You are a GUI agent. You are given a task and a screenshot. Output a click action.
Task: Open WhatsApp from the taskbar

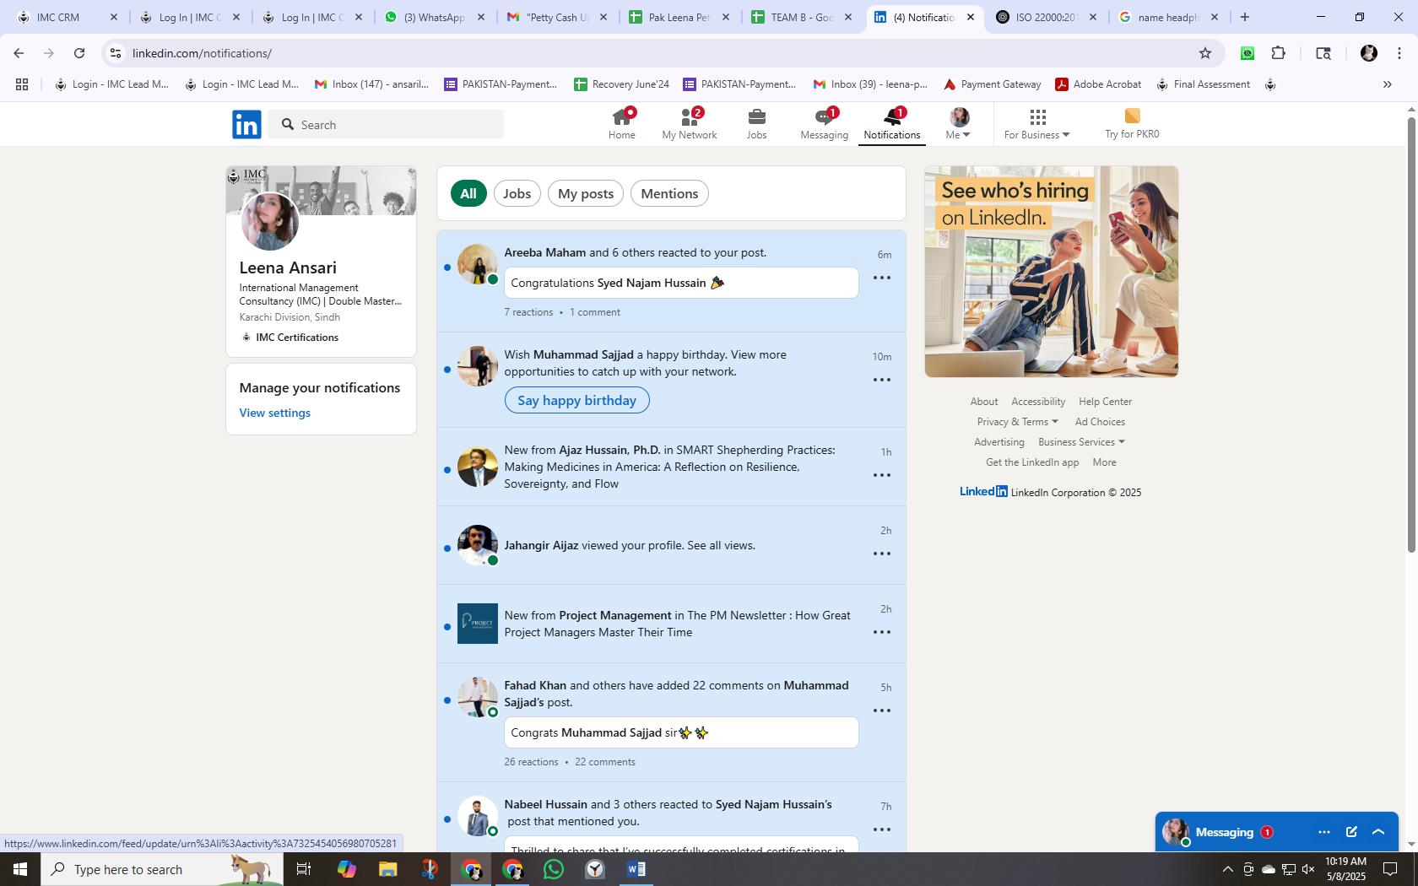pos(554,869)
